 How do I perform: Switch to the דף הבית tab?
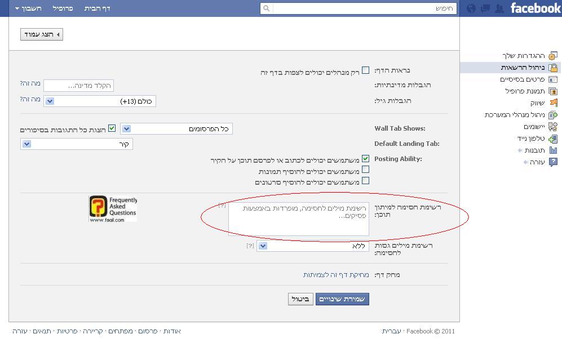click(97, 8)
